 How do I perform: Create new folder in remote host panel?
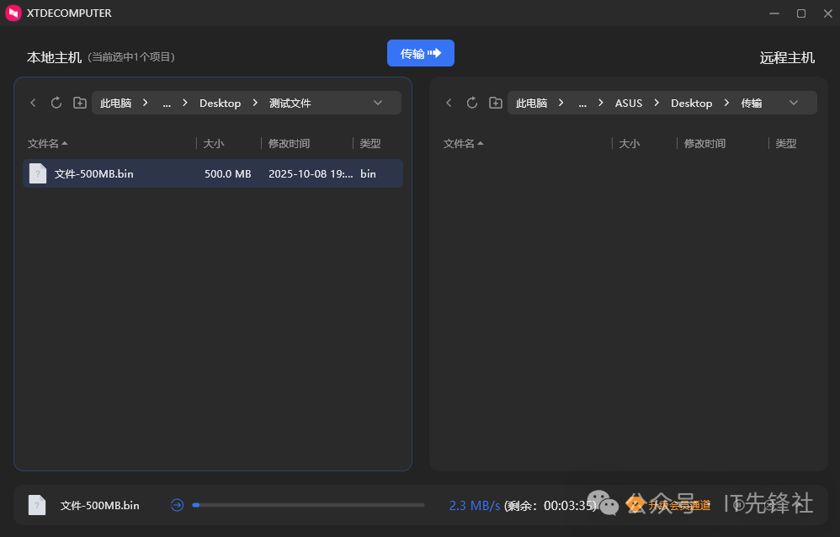pyautogui.click(x=496, y=103)
